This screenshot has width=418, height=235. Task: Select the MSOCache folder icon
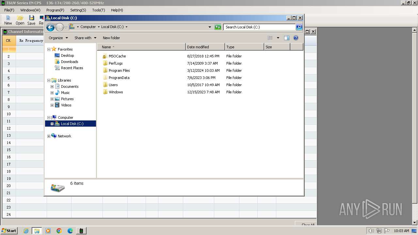click(x=105, y=56)
